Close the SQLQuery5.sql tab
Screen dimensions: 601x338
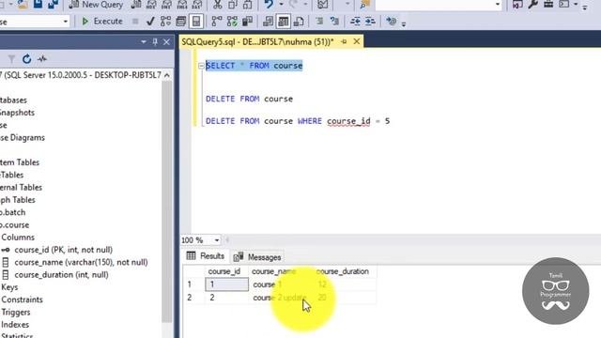pos(357,41)
